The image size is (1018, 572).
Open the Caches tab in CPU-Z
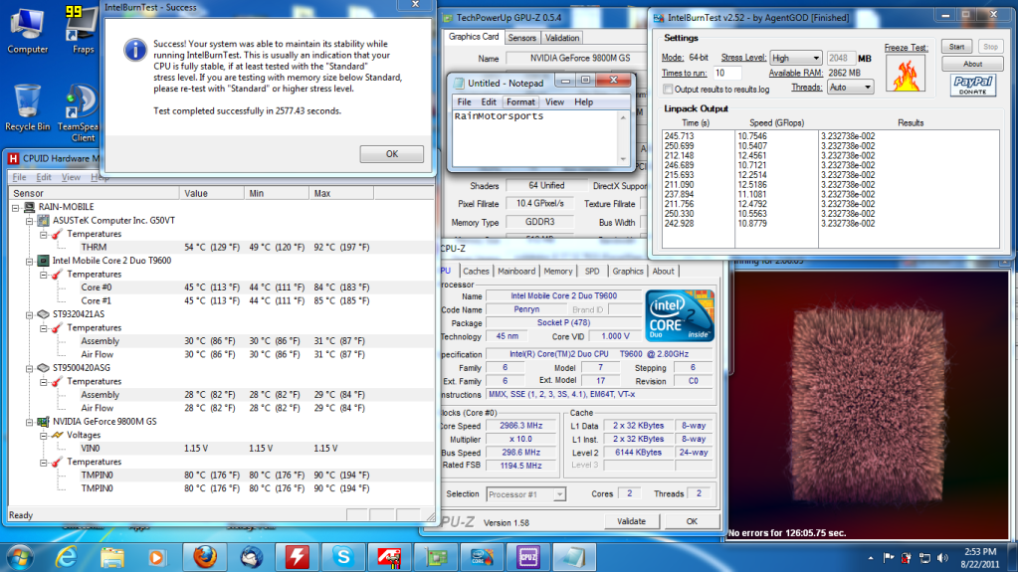(476, 272)
